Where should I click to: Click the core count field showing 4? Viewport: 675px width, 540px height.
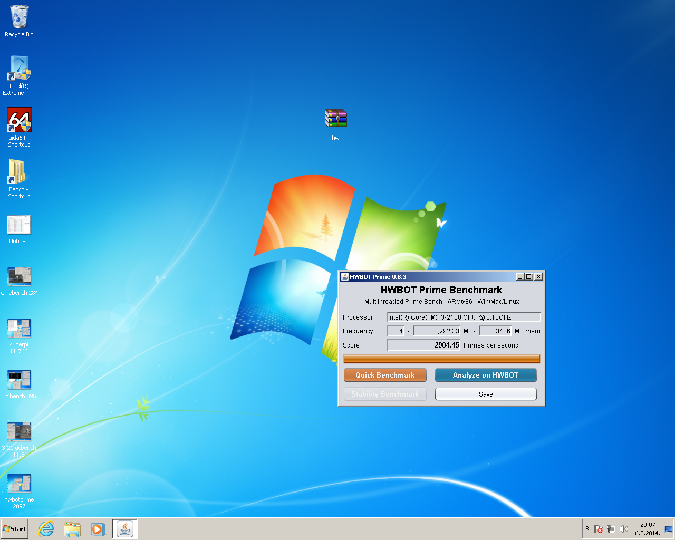[x=396, y=331]
